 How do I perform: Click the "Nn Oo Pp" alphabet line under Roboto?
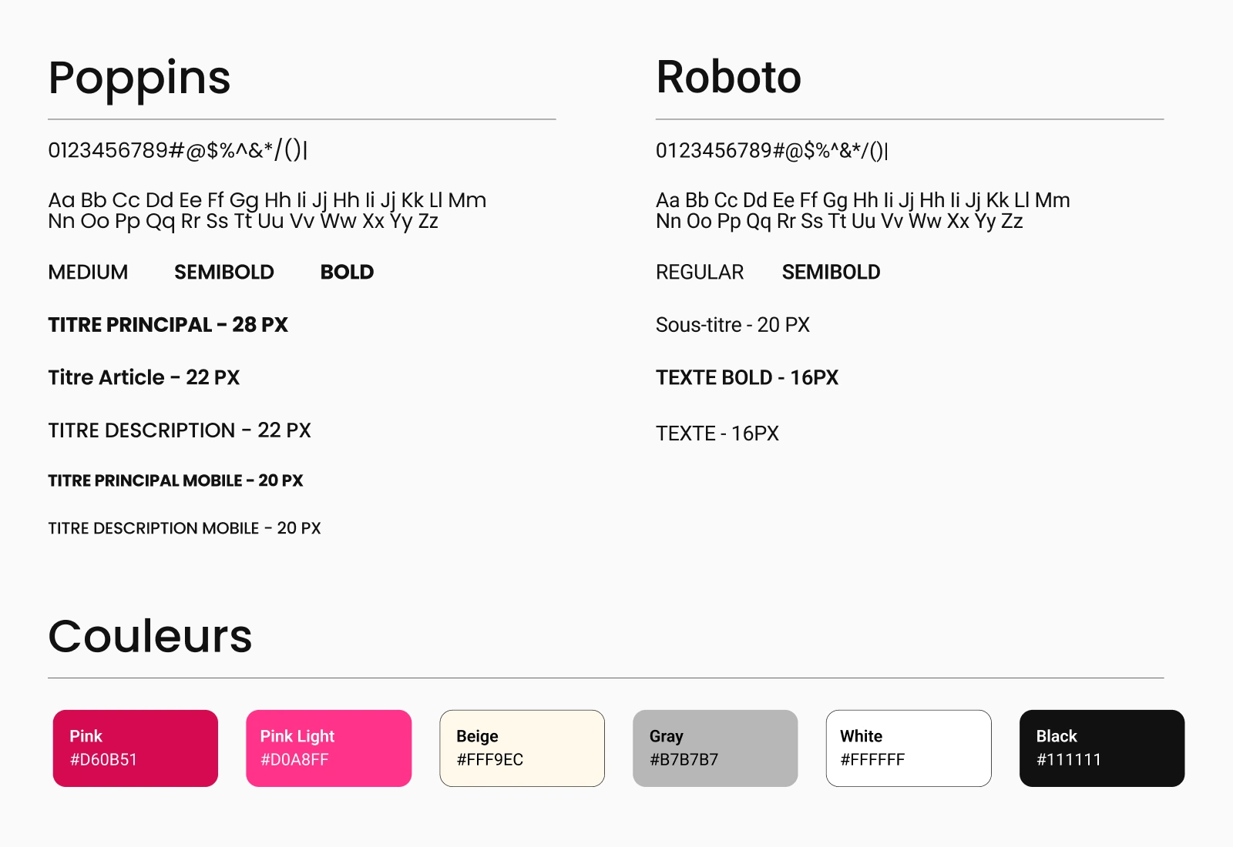(x=840, y=222)
